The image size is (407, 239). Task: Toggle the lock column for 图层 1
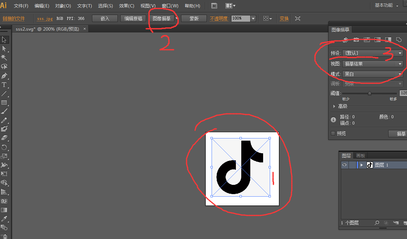click(352, 165)
